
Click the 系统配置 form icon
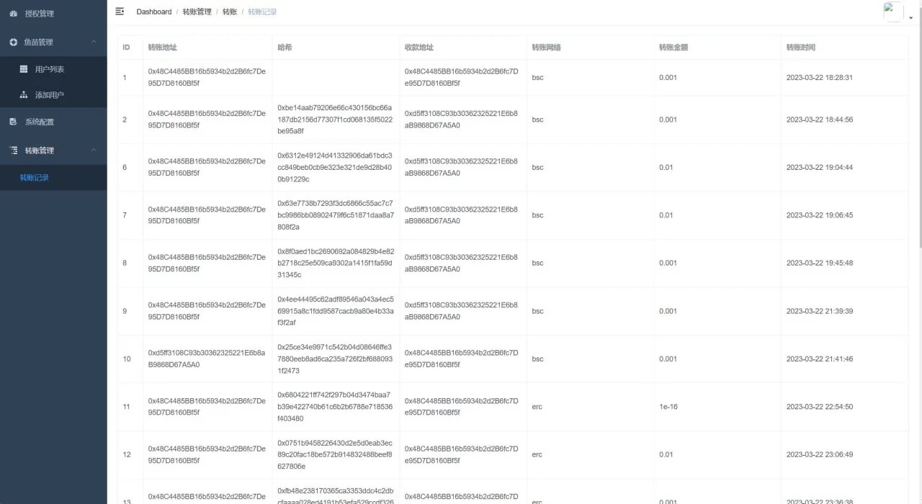[x=14, y=122]
